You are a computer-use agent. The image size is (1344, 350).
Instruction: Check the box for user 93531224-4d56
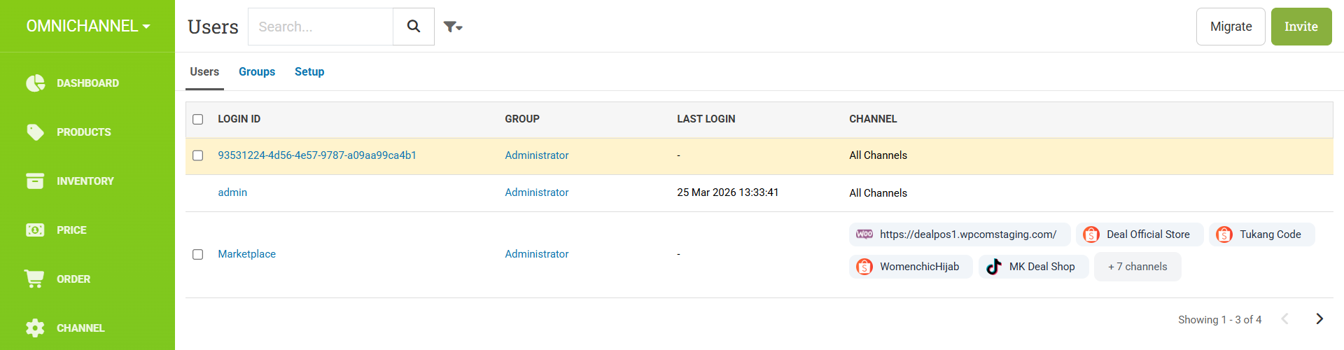click(x=198, y=155)
